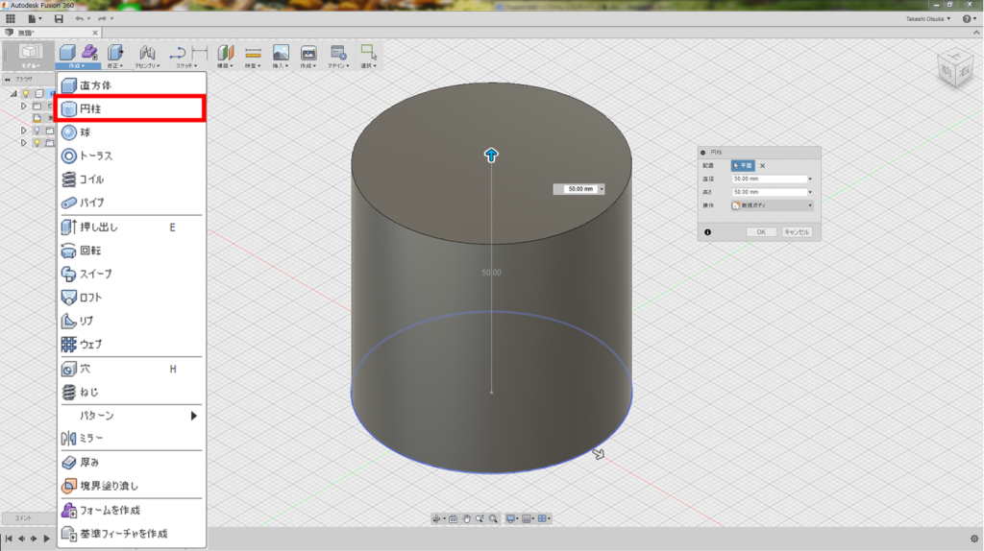
Task: Choose コイル from the create menu
Action: tap(132, 180)
